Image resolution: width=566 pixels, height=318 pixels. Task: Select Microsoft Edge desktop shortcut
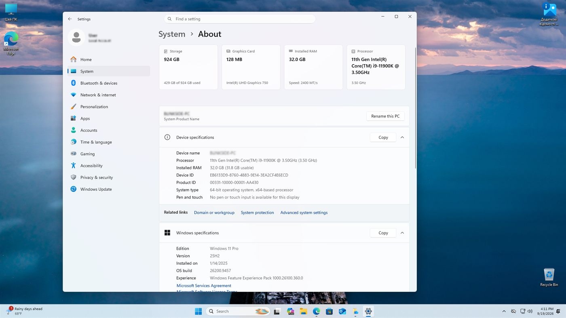point(11,43)
